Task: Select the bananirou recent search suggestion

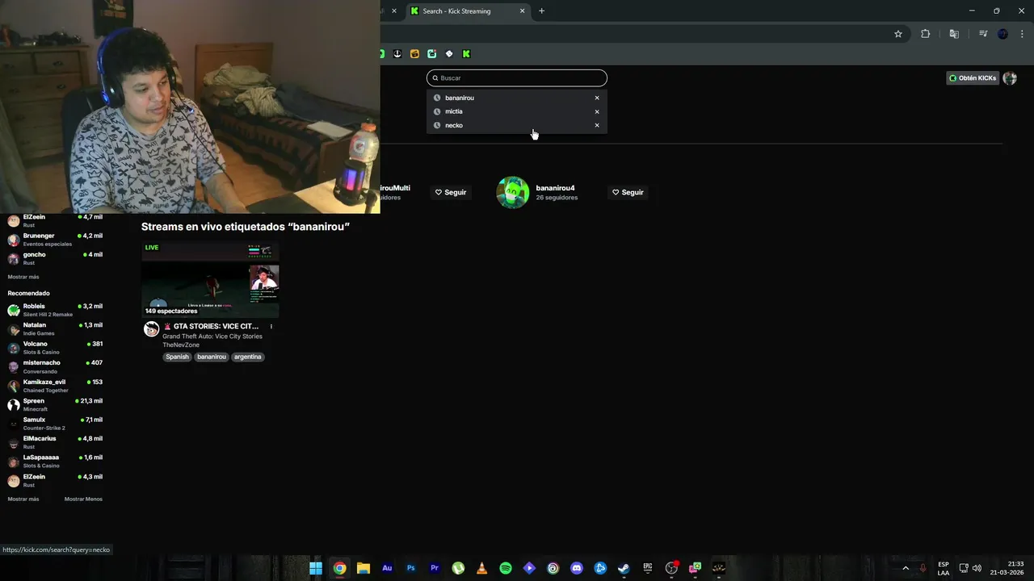Action: click(517, 98)
